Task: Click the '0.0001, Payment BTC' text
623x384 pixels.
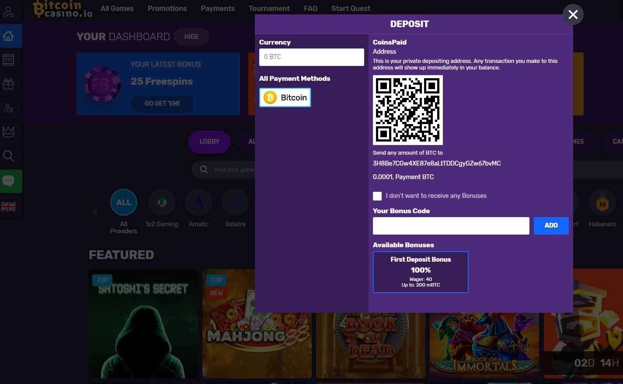Action: 403,177
